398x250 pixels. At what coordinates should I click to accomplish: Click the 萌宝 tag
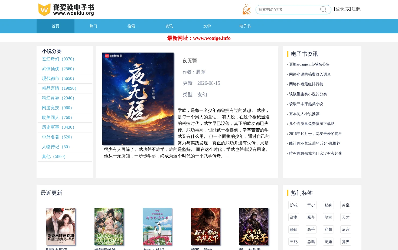(x=328, y=217)
